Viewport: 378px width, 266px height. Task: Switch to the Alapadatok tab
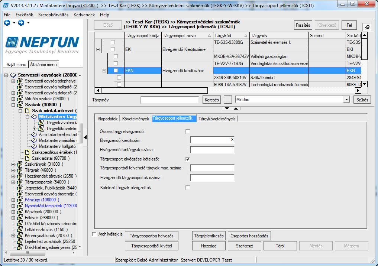pos(107,119)
